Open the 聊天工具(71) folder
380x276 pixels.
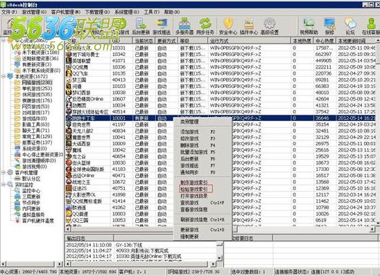(x=35, y=131)
